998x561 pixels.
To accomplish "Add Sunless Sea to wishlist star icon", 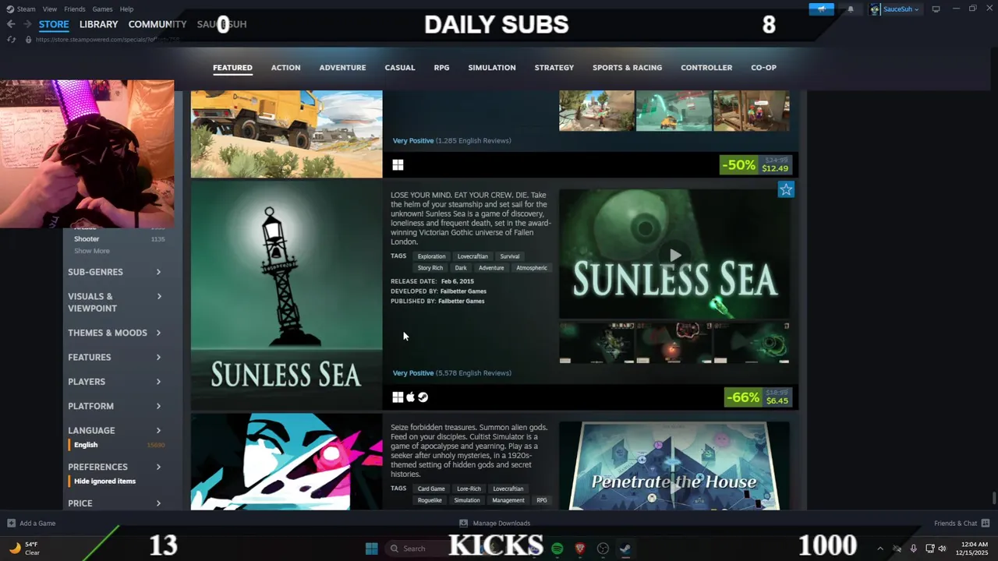I will (x=786, y=189).
